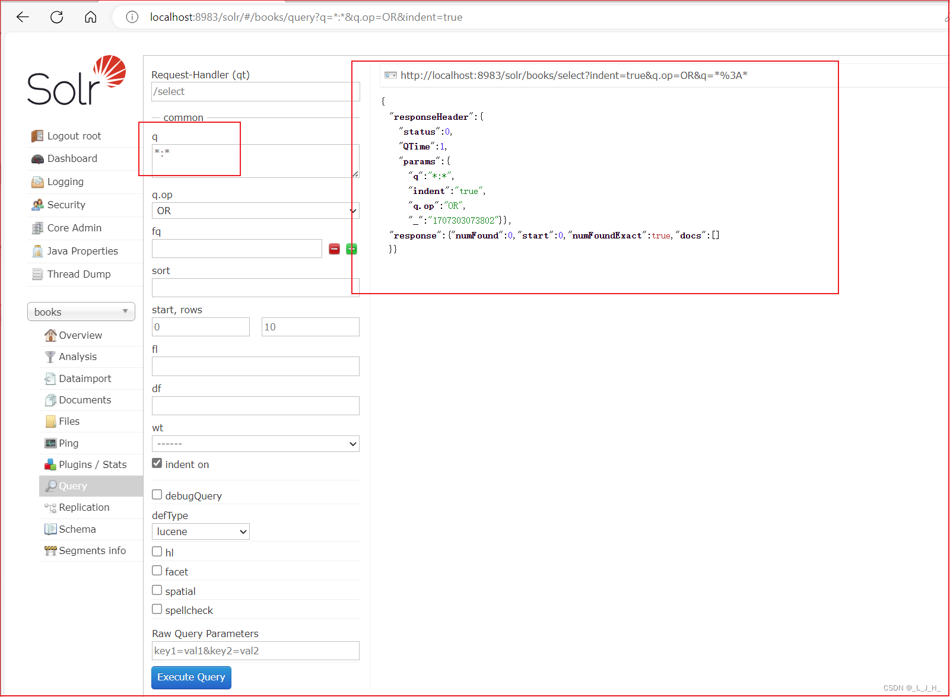The width and height of the screenshot is (950, 697).
Task: Click the Replication icon
Action: [x=50, y=507]
